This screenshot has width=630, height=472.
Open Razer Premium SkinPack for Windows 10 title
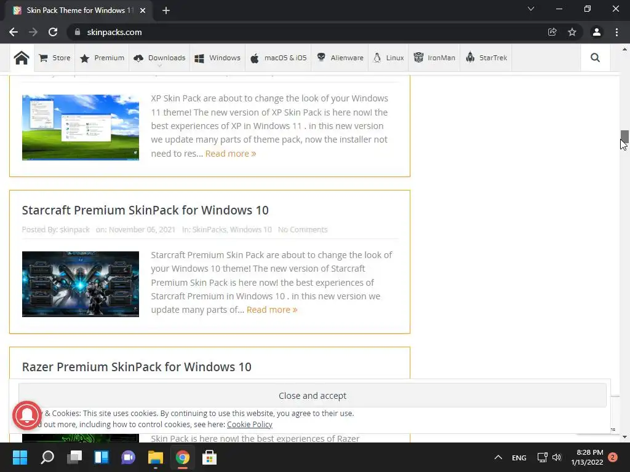[x=137, y=367]
